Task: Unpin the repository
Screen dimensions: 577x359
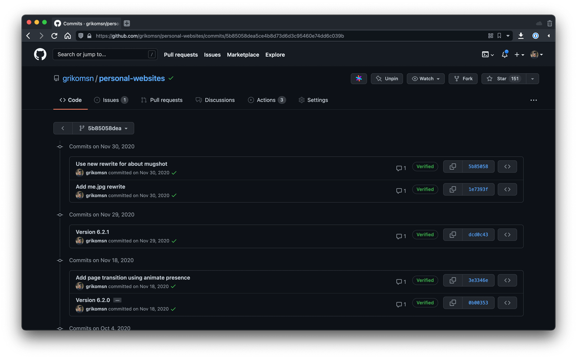Action: coord(387,78)
